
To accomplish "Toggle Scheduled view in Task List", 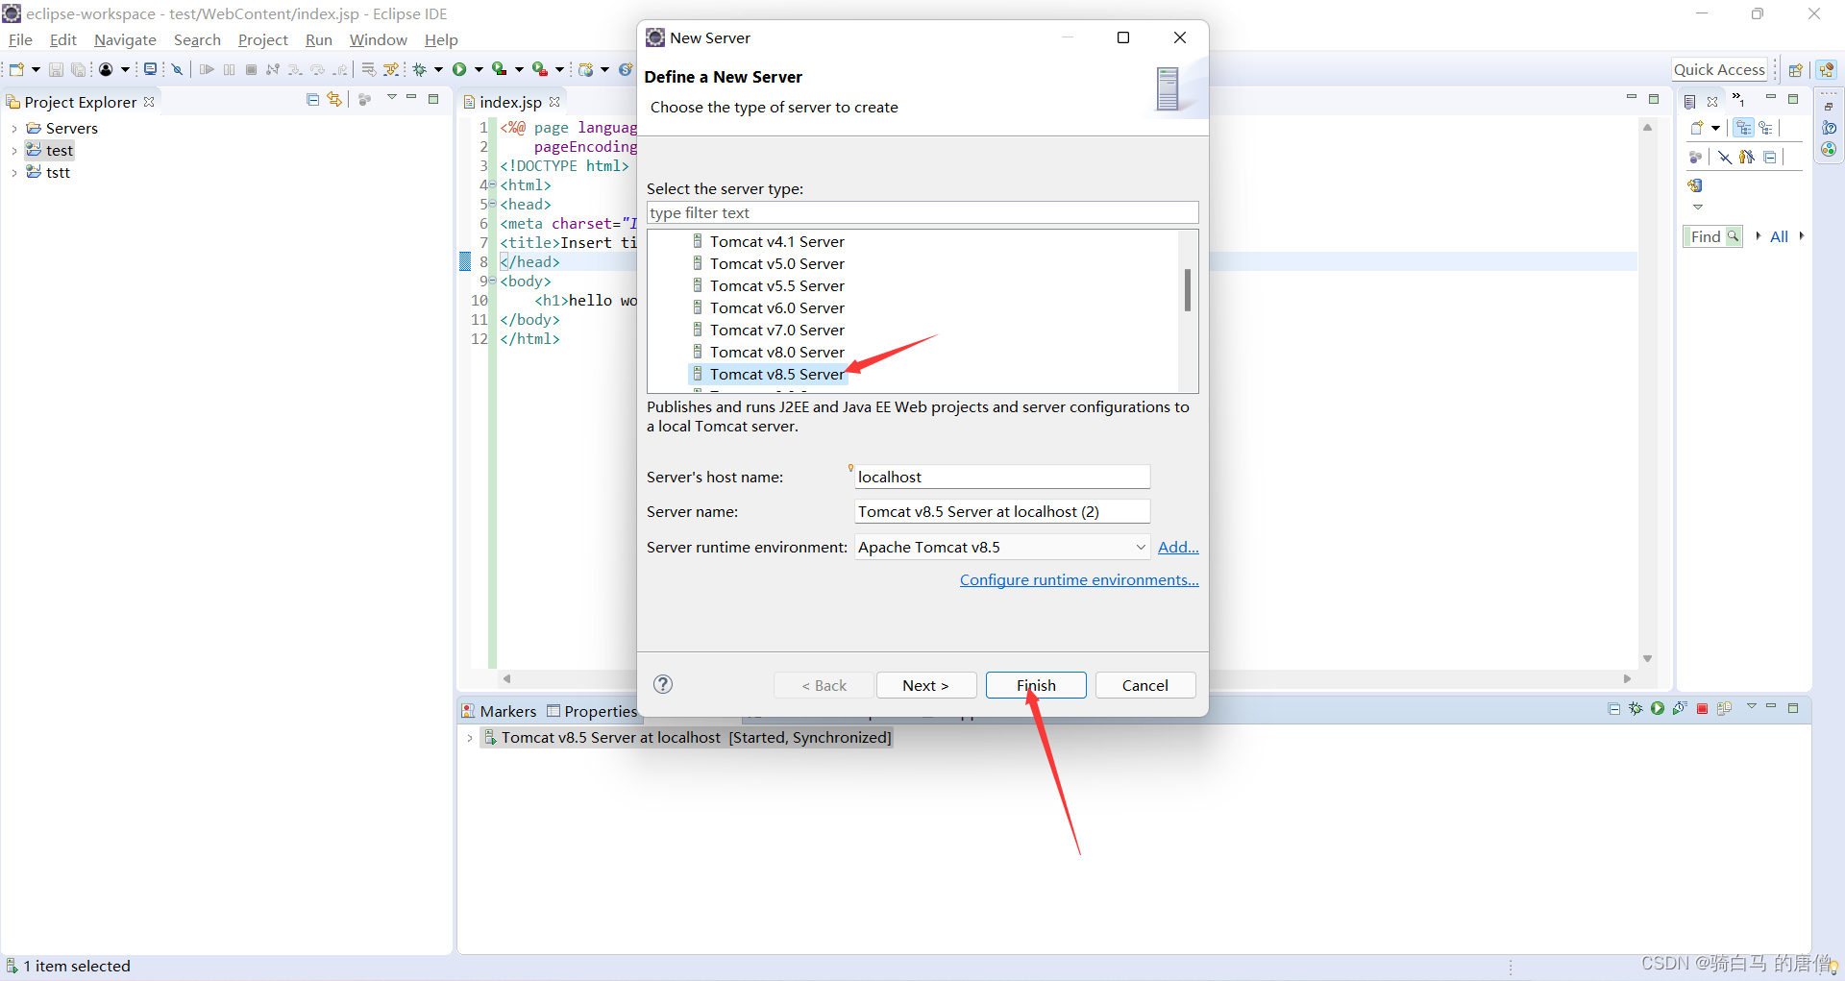I will click(1765, 128).
